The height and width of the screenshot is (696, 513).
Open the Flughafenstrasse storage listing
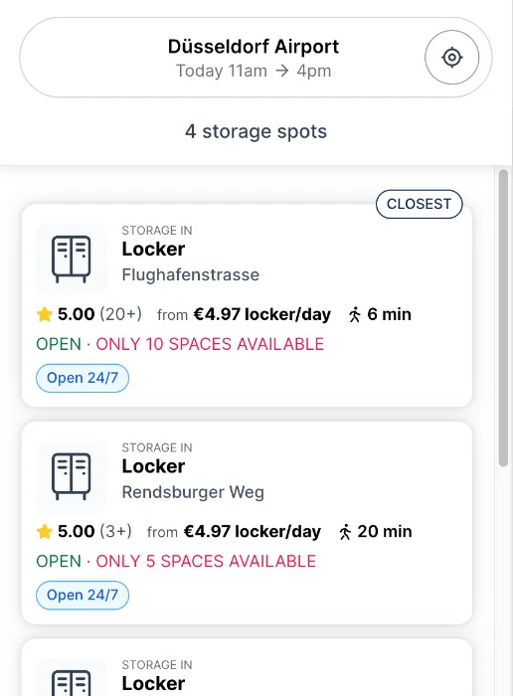[x=247, y=305]
